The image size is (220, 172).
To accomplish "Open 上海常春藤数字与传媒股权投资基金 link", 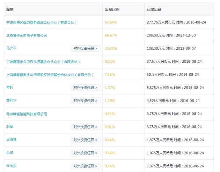I will pyautogui.click(x=50, y=75).
